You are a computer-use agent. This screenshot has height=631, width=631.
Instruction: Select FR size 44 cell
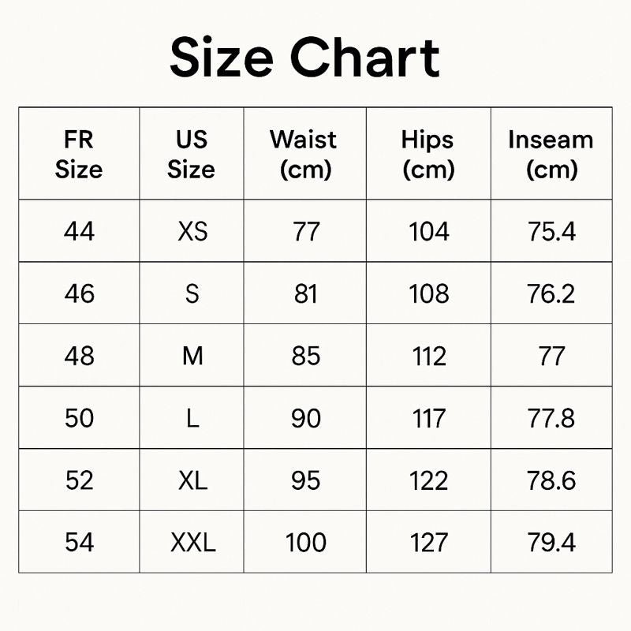79,231
